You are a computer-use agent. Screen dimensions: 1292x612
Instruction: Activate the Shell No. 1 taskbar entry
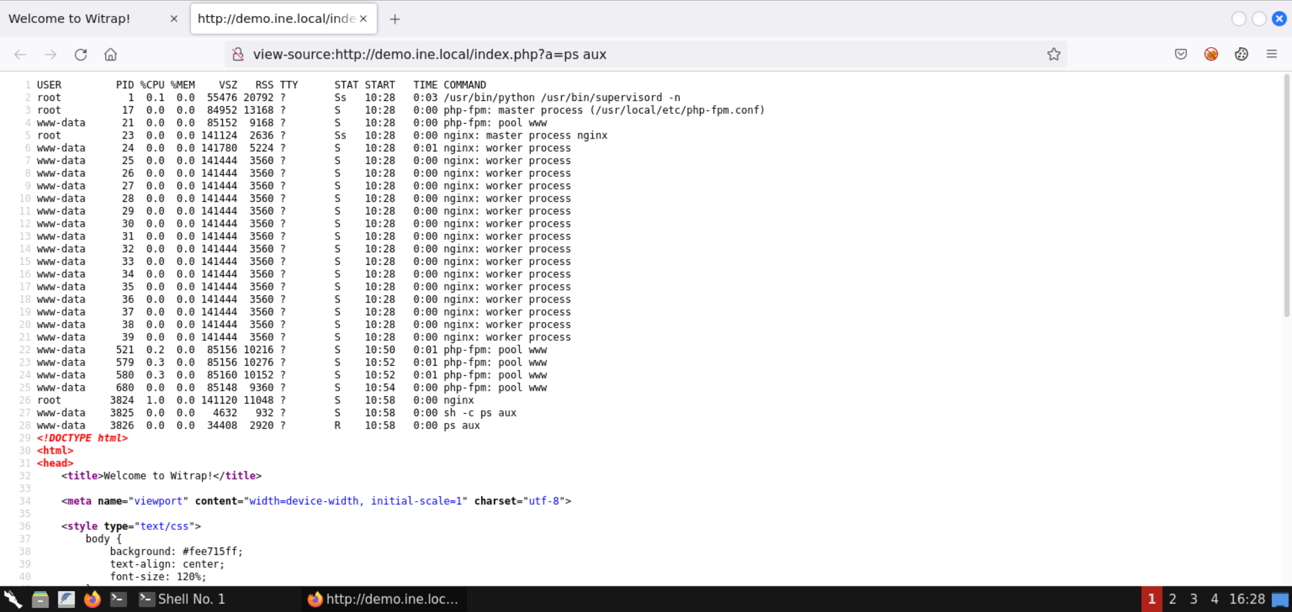coord(192,599)
